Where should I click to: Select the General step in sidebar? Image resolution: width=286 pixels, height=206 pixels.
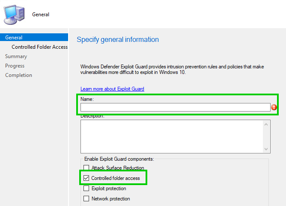click(14, 38)
